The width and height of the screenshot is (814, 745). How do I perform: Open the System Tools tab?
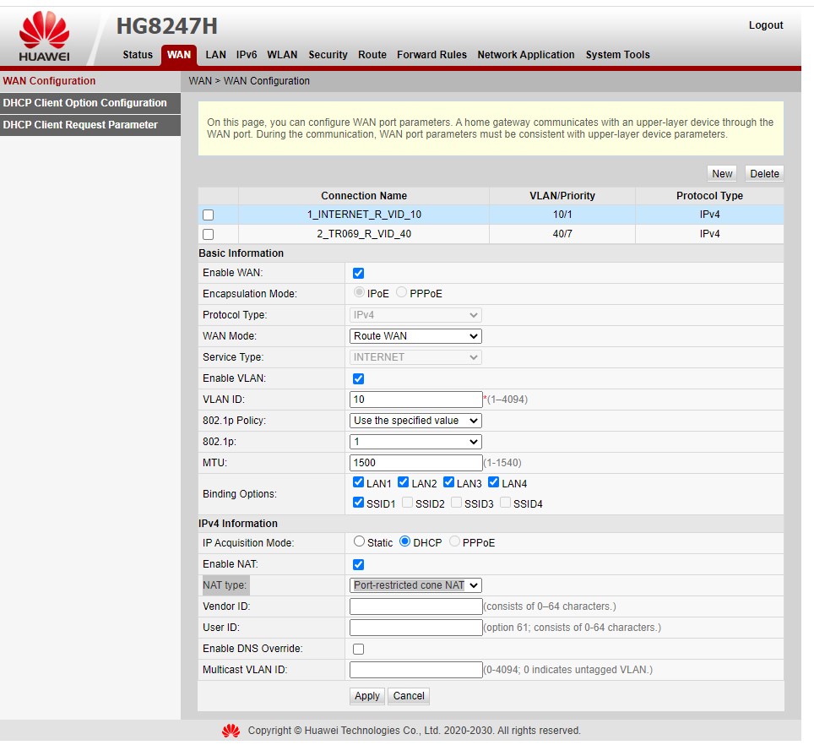click(x=618, y=55)
